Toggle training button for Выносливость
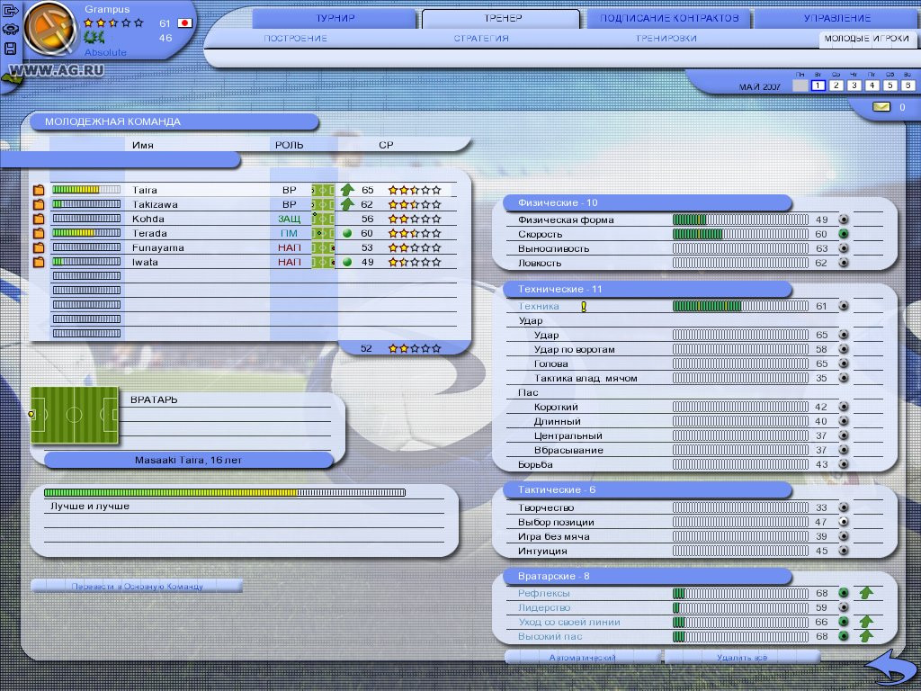 click(x=844, y=248)
